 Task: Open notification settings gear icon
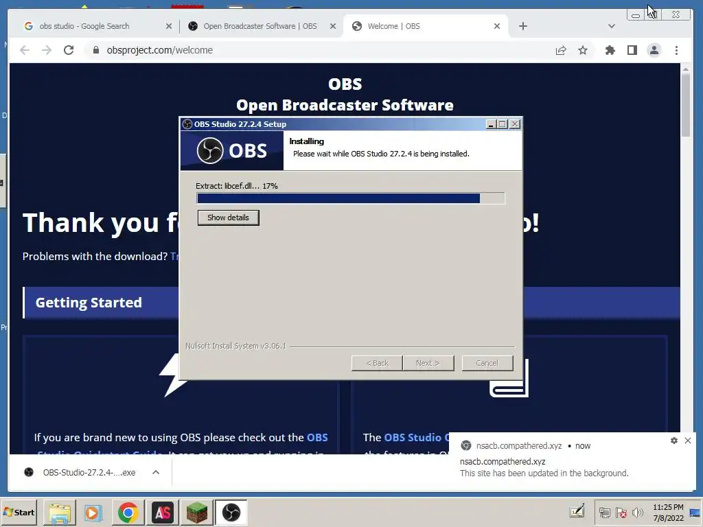click(674, 441)
